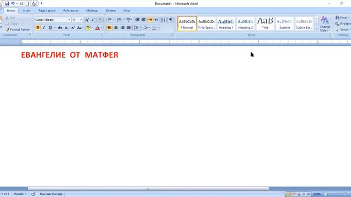Open the Font dialog launcher
Screen dimensions: 351x197
point(102,35)
